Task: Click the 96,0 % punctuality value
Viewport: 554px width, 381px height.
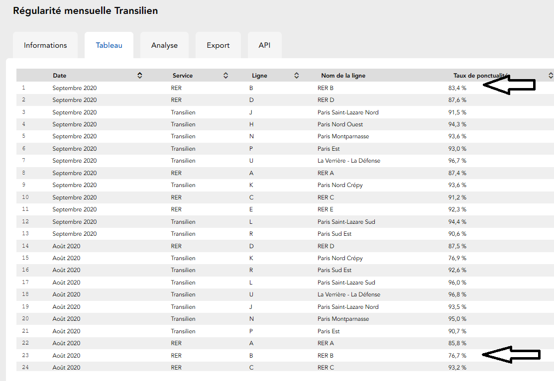Action: click(457, 283)
